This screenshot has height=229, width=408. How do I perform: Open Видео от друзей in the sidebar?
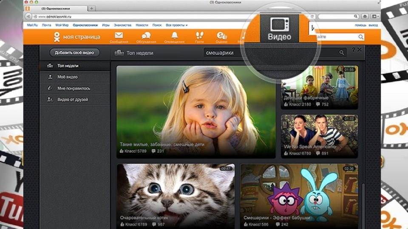point(72,99)
